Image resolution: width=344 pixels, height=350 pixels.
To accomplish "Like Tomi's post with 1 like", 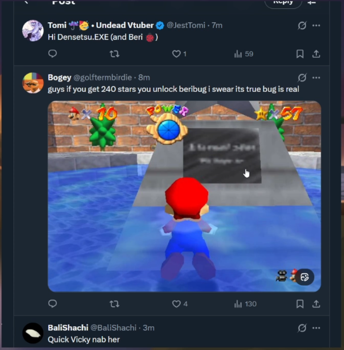I will point(179,54).
